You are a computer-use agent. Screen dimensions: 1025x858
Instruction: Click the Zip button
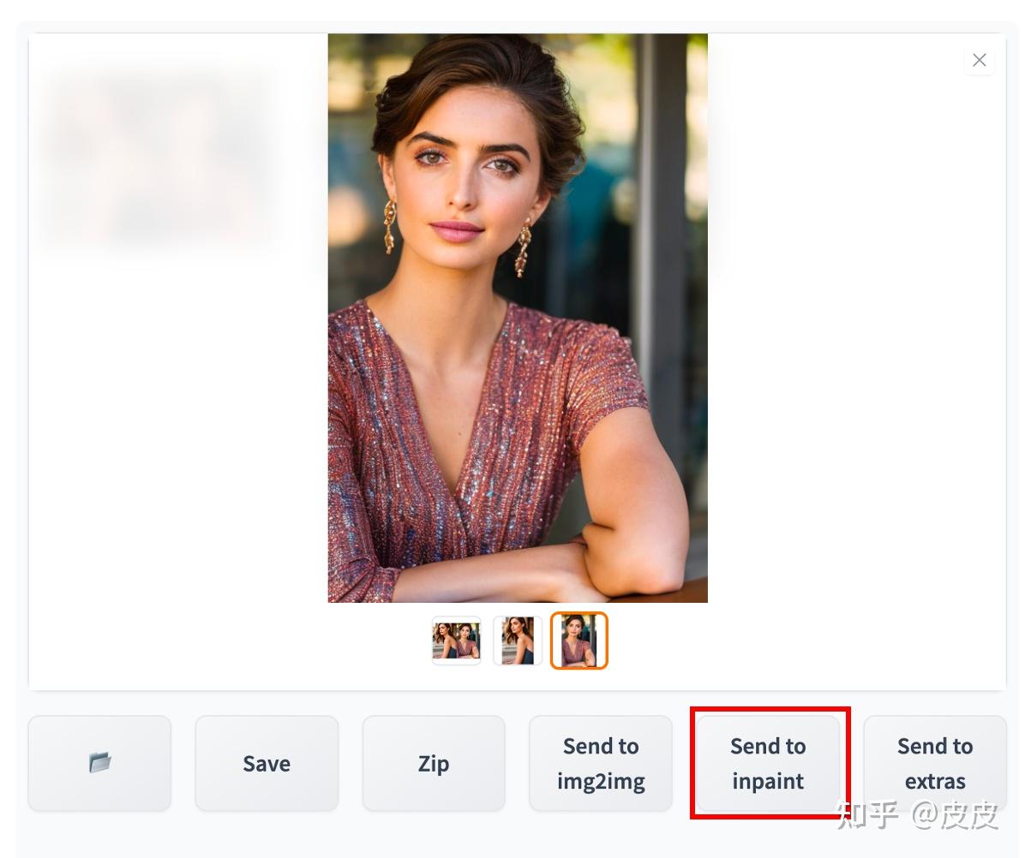[434, 763]
